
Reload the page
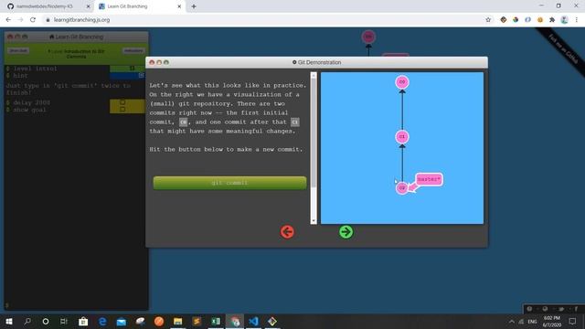click(33, 20)
